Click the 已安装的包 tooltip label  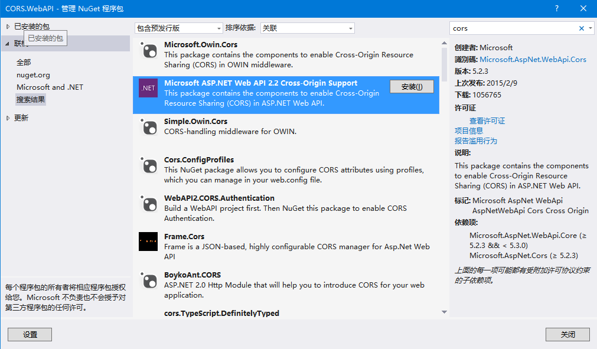point(45,38)
